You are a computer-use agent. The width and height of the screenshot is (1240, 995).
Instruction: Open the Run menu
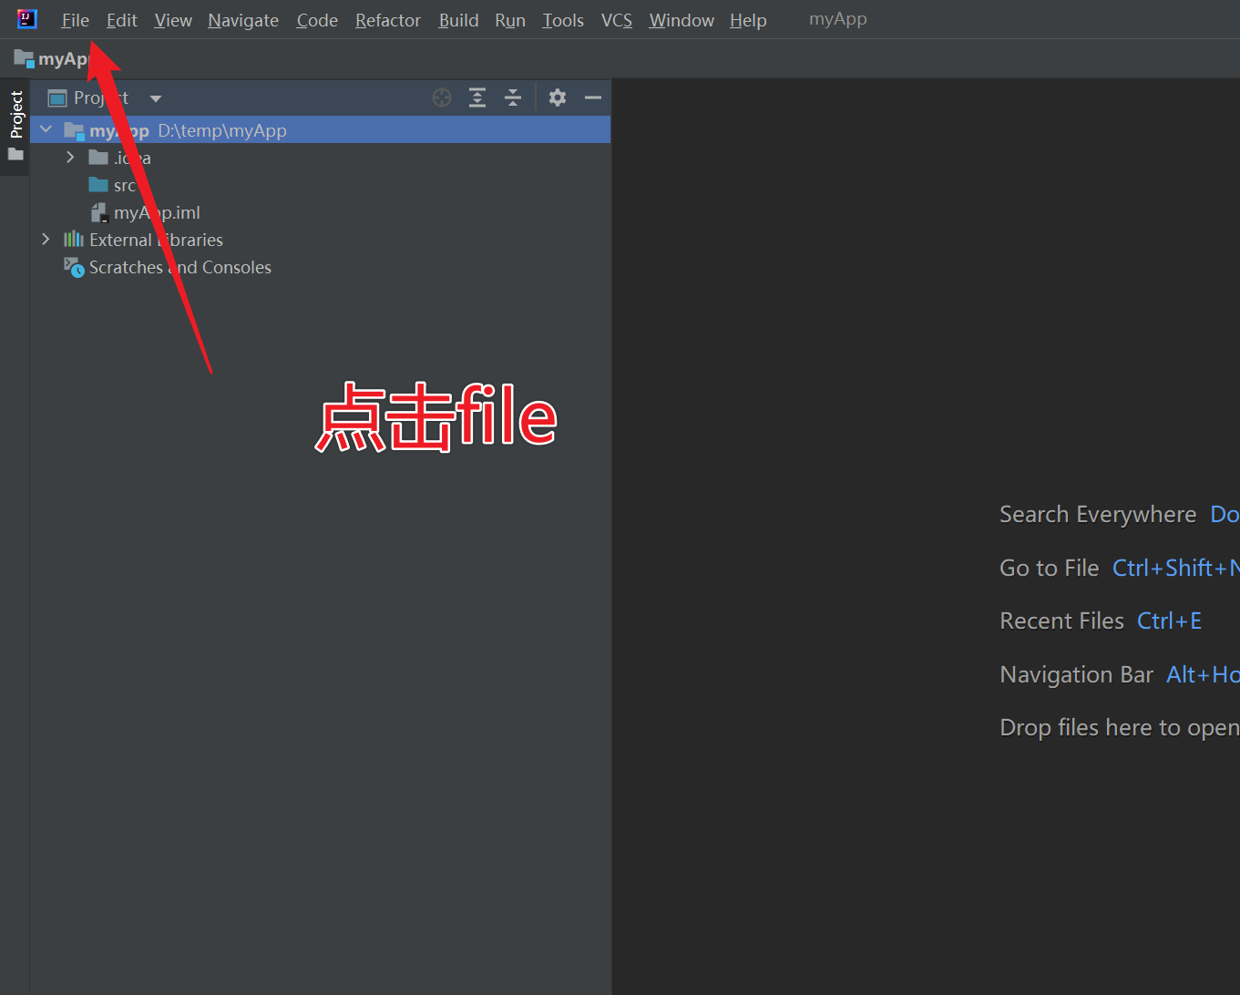click(x=510, y=20)
